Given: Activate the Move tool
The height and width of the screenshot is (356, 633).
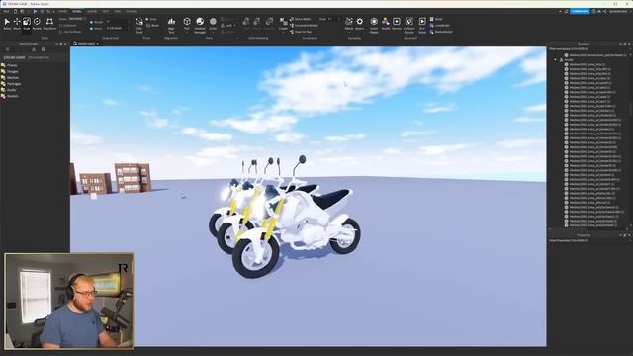Looking at the screenshot, I should pos(17,24).
